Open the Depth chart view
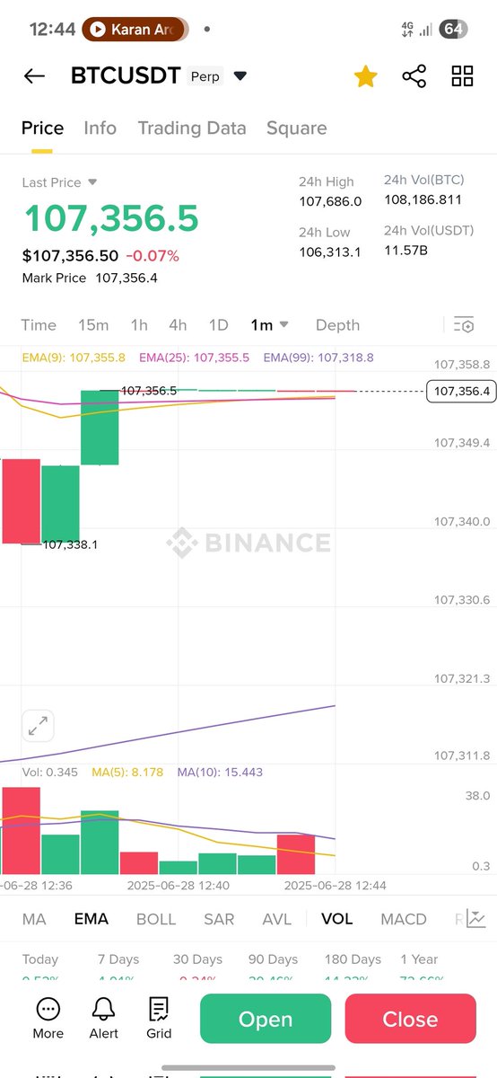This screenshot has height=1078, width=497. (337, 325)
